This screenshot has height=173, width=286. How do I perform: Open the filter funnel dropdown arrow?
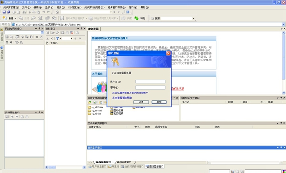pos(61,38)
